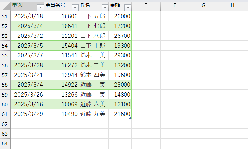Select name cell 近藤 一美
Screen dimensions: 248x149
pyautogui.click(x=94, y=85)
